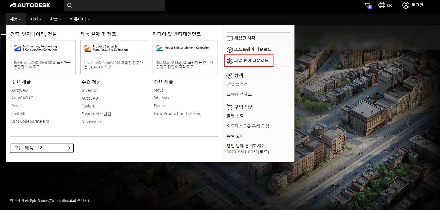Click the arrow on 모든 제품 보기
440x210 pixels.
pyautogui.click(x=69, y=148)
